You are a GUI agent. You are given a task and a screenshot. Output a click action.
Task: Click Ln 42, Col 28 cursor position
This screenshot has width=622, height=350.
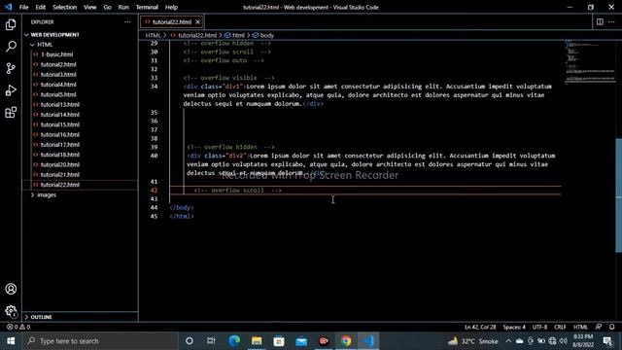point(480,327)
